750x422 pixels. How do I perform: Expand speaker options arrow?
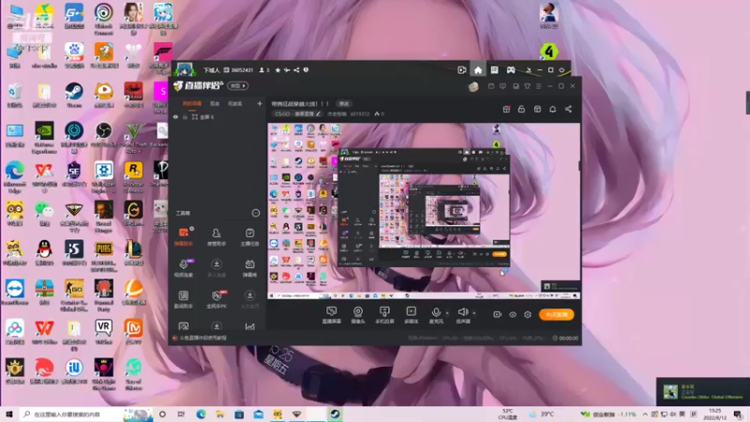coord(474,313)
